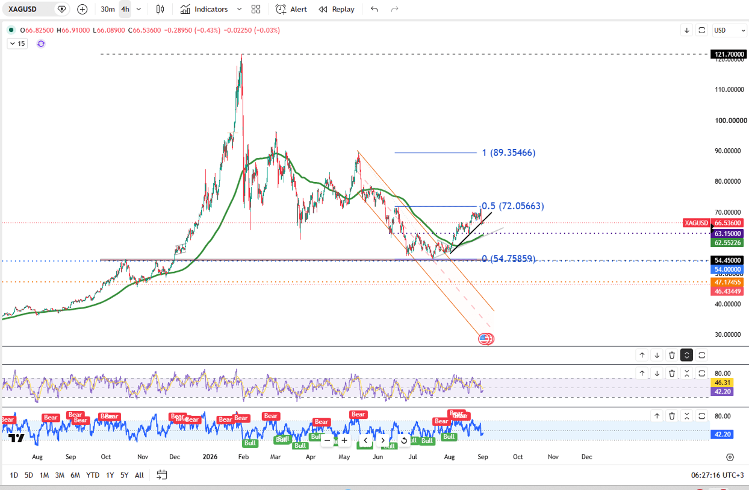Image resolution: width=749 pixels, height=490 pixels.
Task: Expand the Indicators favorites dropdown arrow
Action: click(239, 9)
